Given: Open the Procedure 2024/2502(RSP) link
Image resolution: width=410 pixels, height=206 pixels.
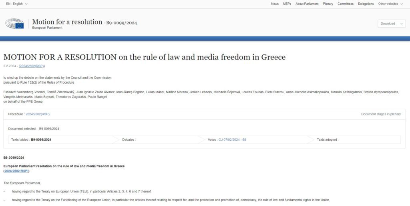Looking at the screenshot, I should pyautogui.click(x=37, y=114).
